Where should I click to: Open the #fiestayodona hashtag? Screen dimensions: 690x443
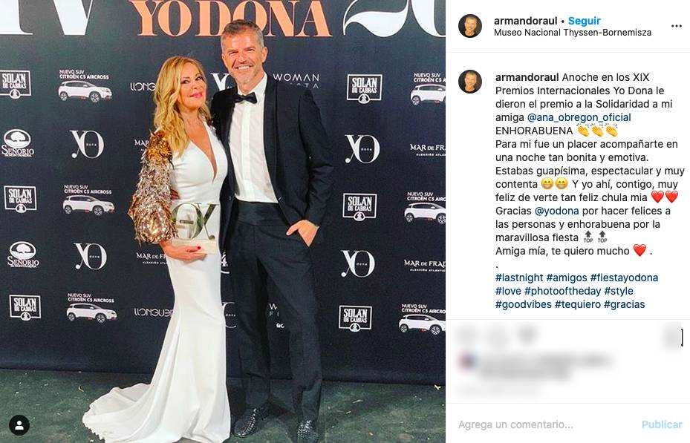[624, 278]
